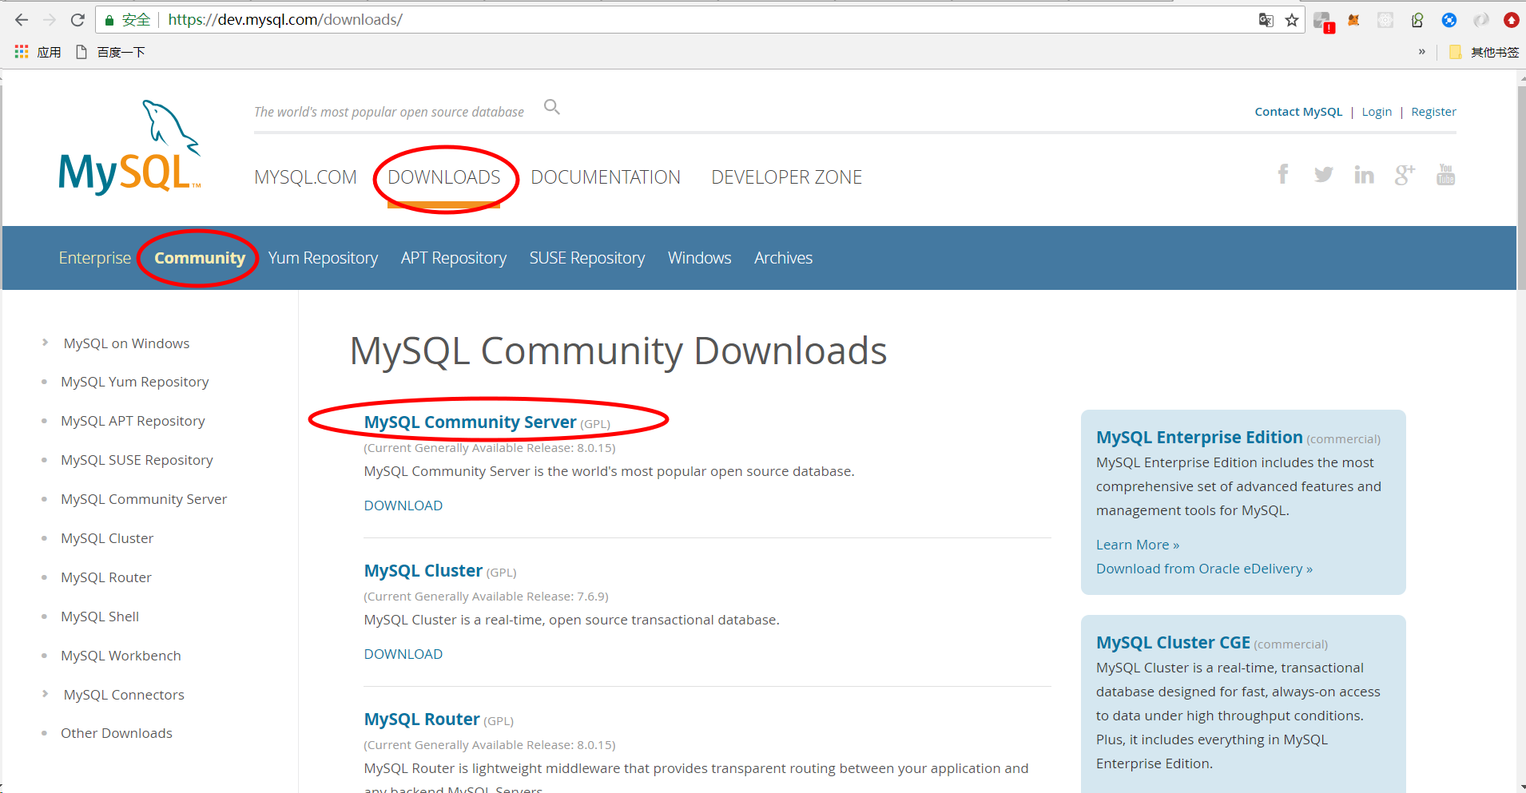Switch to the Enterprise tab
Viewport: 1526px width, 793px height.
click(94, 258)
